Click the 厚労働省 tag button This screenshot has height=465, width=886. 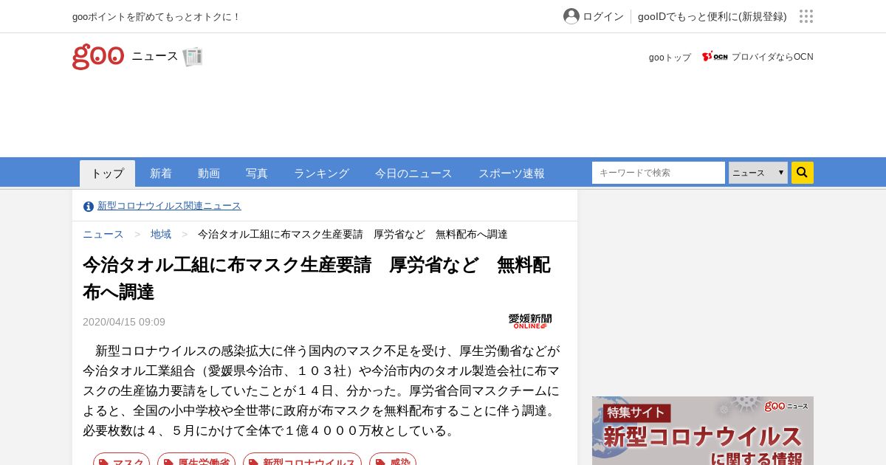point(196,459)
